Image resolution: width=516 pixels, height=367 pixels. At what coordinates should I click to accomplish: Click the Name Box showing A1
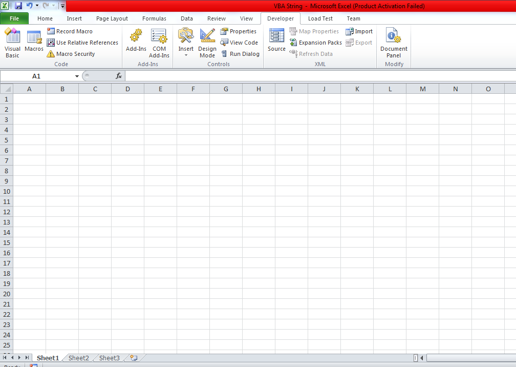pos(36,76)
